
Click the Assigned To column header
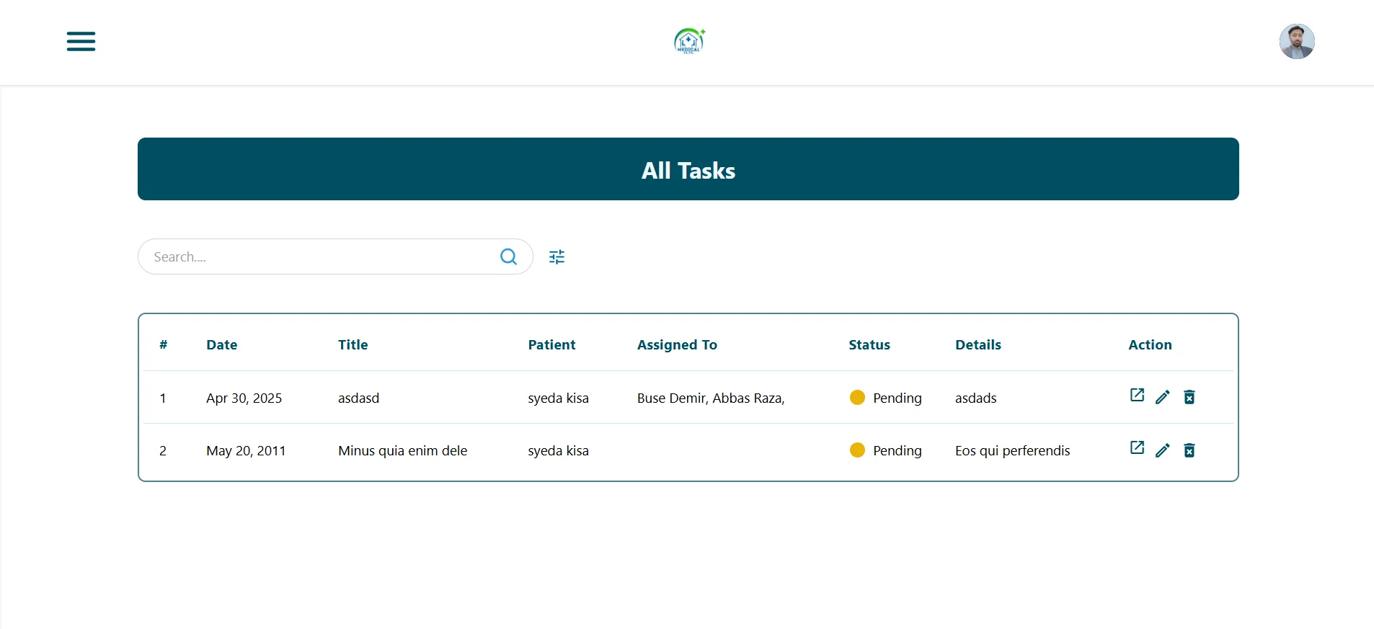tap(676, 344)
